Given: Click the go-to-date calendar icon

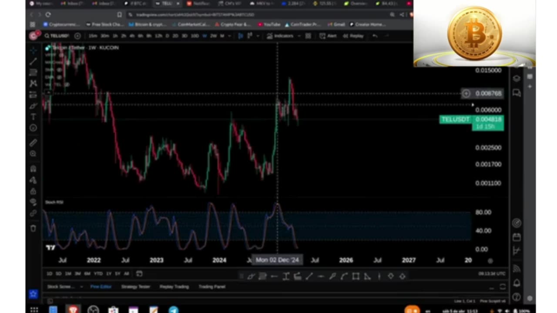Looking at the screenshot, I should [x=139, y=273].
